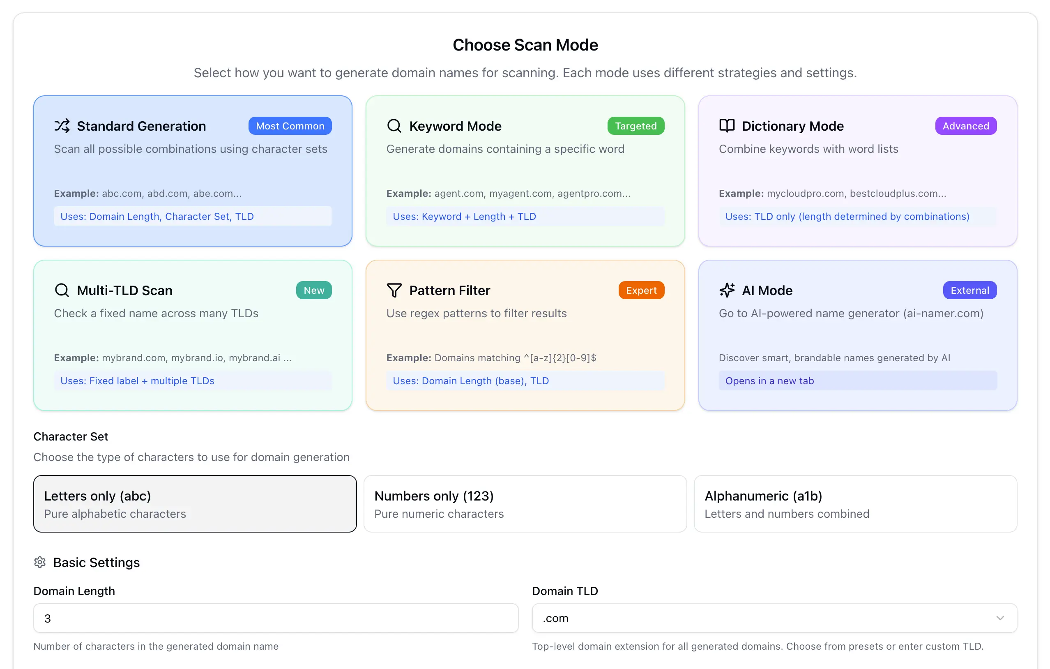Click the funnel icon for Pattern Filter
The image size is (1050, 669).
click(394, 290)
